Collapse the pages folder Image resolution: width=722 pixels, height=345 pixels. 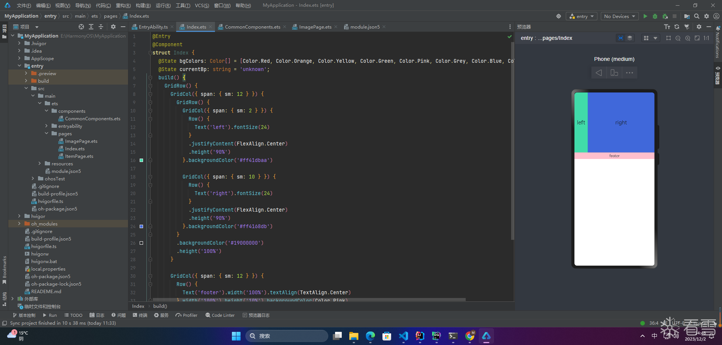point(47,133)
